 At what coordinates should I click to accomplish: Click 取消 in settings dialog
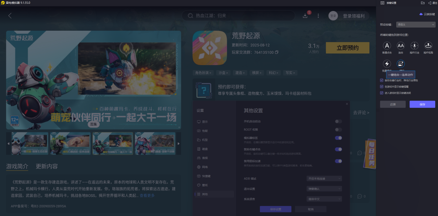click(x=311, y=209)
